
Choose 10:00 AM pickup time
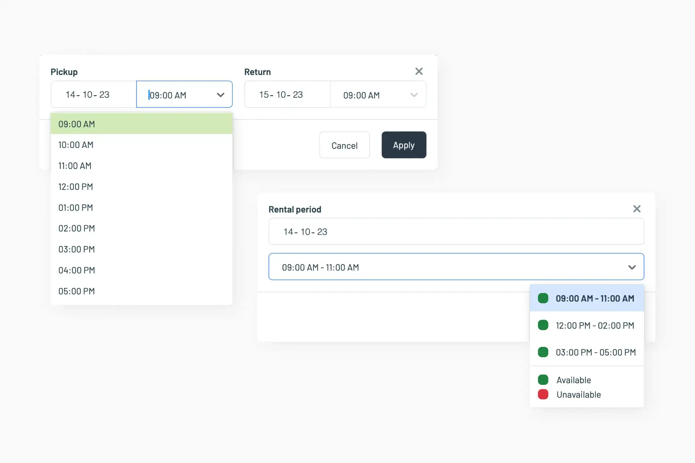(x=141, y=145)
